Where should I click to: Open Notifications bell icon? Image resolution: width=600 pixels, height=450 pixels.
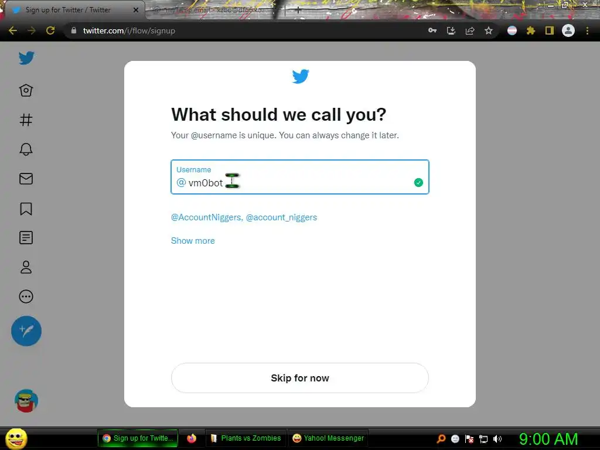26,149
